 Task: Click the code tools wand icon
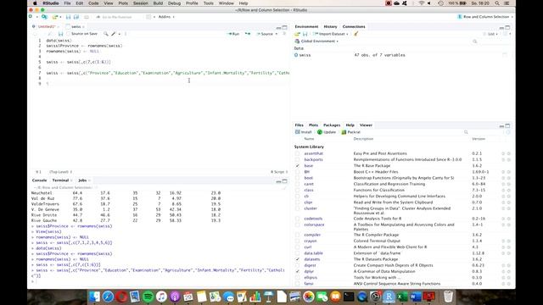[114, 34]
